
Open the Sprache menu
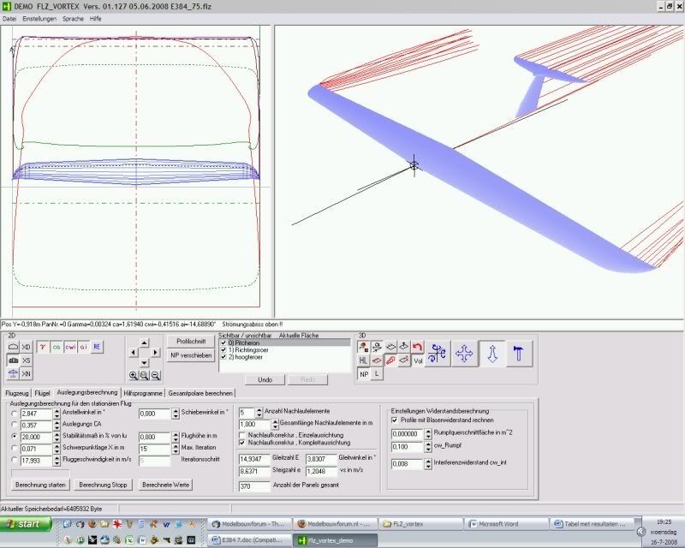point(73,19)
